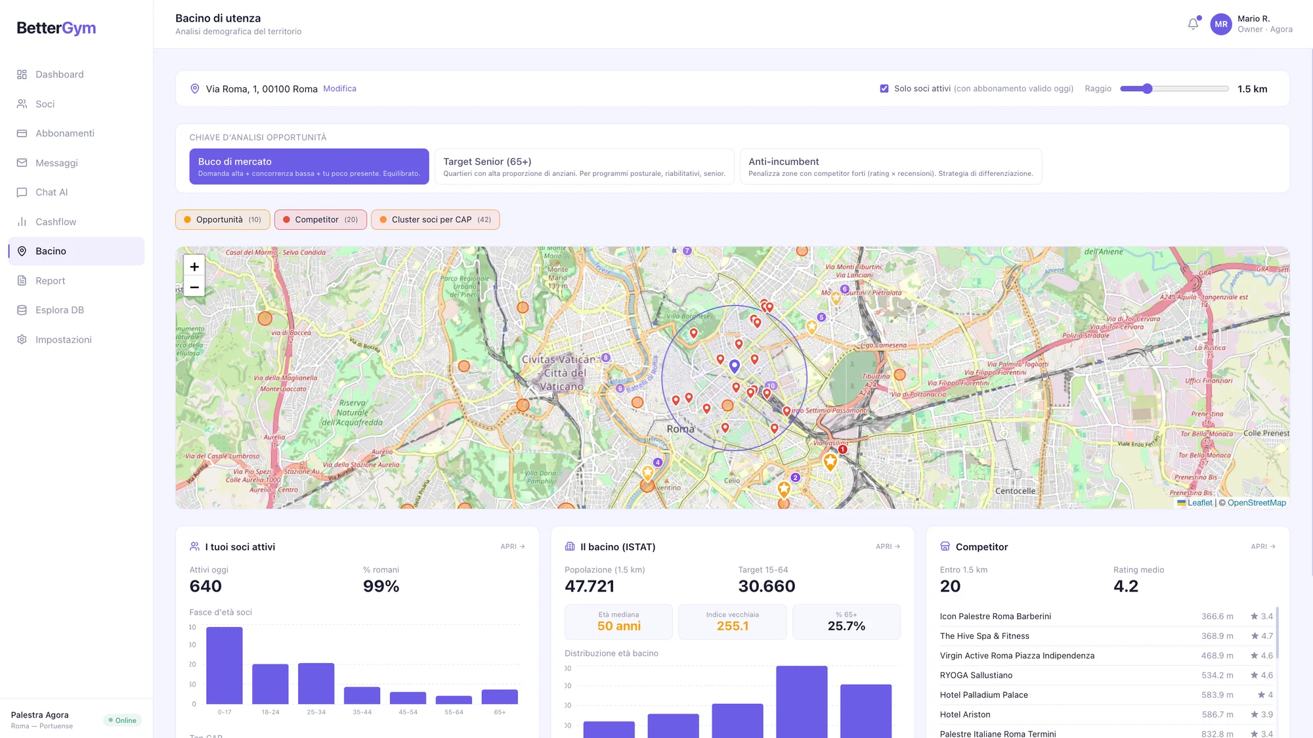The width and height of the screenshot is (1313, 738).
Task: Click the MR user avatar
Action: [1221, 24]
